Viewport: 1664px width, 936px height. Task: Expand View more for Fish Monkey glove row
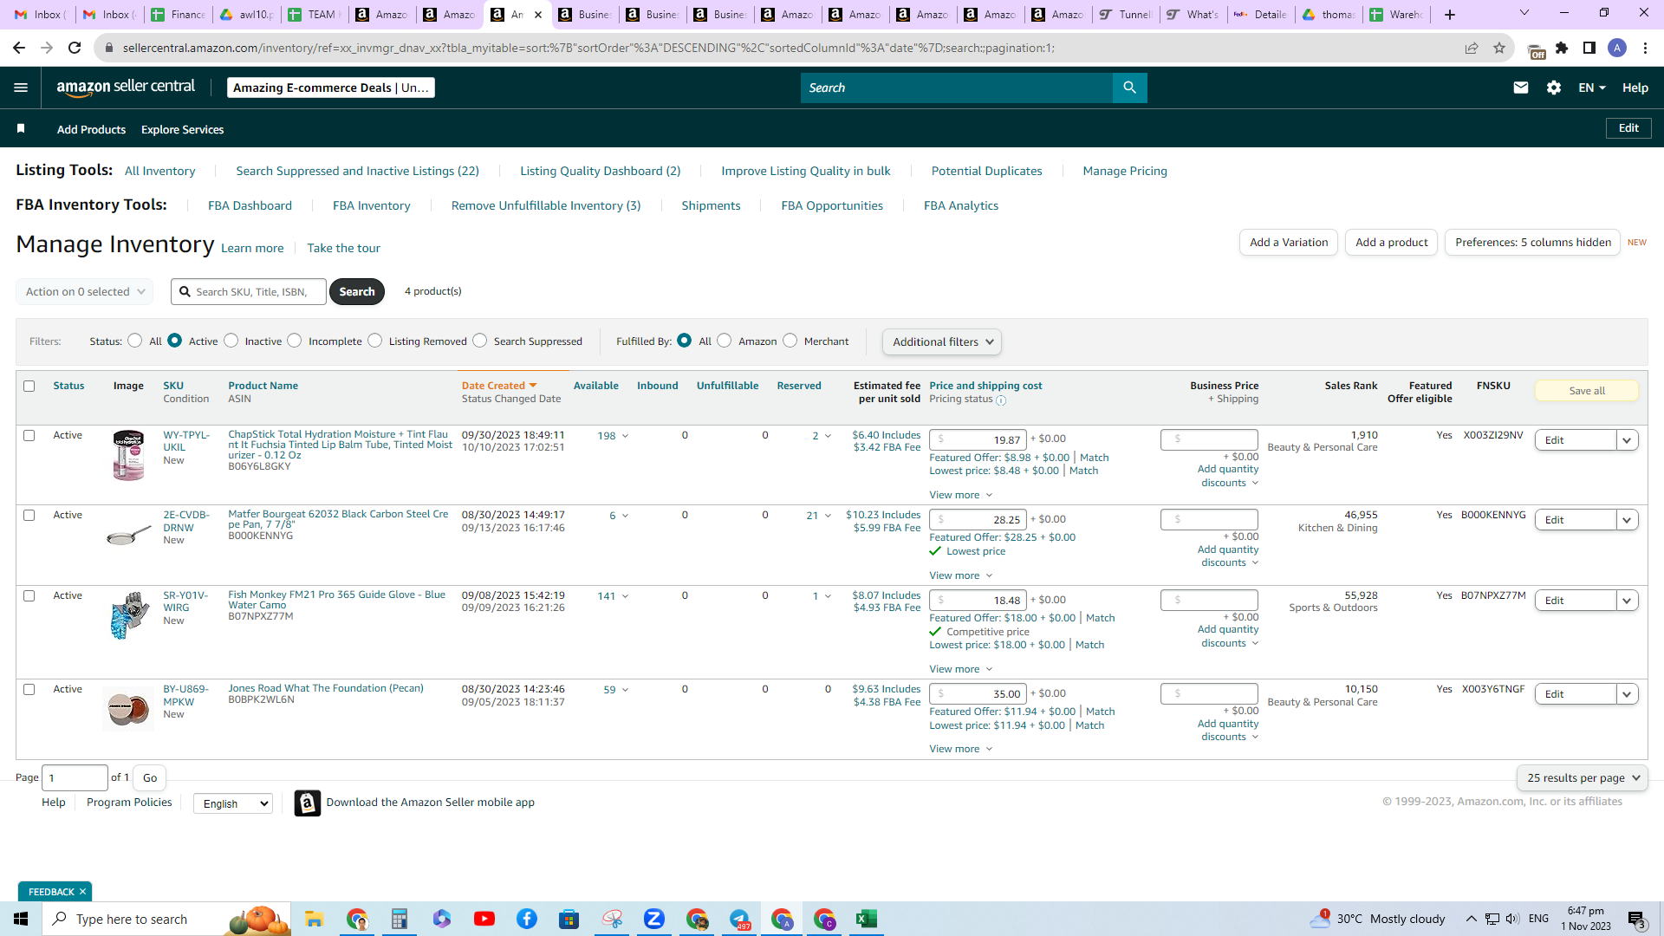[961, 669]
